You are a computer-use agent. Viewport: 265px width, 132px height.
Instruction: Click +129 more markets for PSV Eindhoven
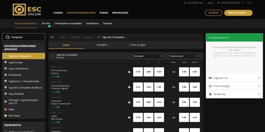coord(55,77)
